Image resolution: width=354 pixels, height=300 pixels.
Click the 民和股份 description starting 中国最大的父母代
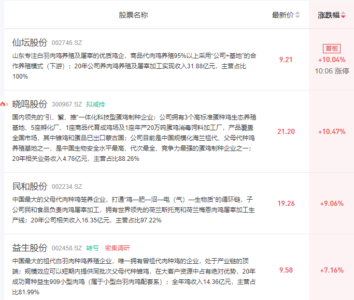click(x=133, y=209)
